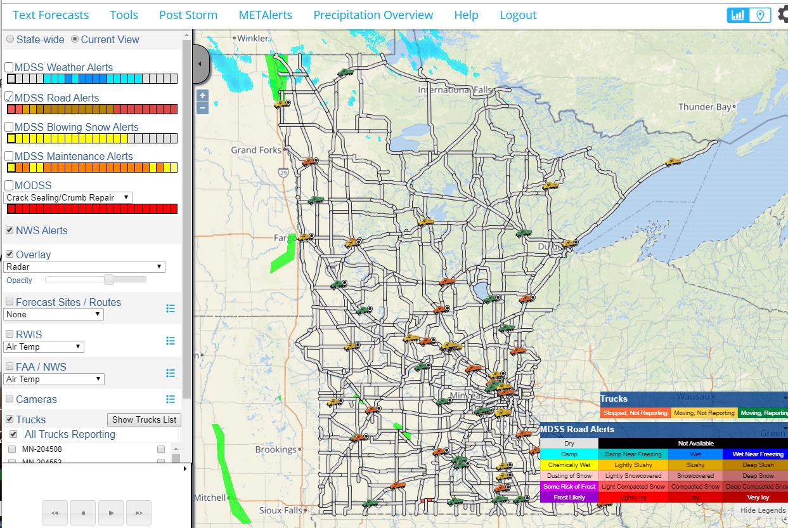This screenshot has width=788, height=528.
Task: Uncheck the Overlay checkbox
Action: coord(10,254)
